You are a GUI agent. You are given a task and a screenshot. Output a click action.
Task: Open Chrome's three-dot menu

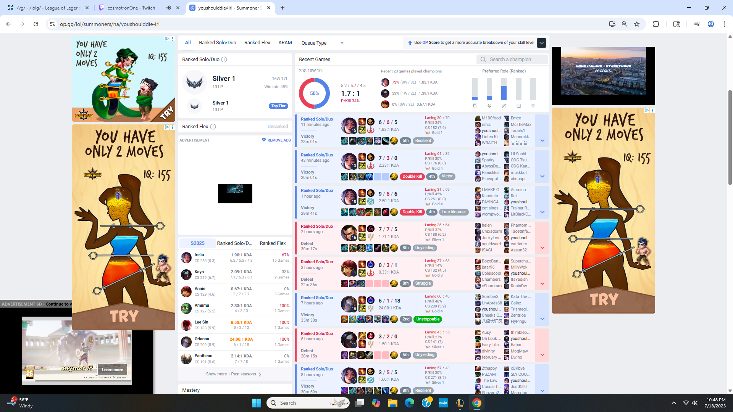(725, 24)
